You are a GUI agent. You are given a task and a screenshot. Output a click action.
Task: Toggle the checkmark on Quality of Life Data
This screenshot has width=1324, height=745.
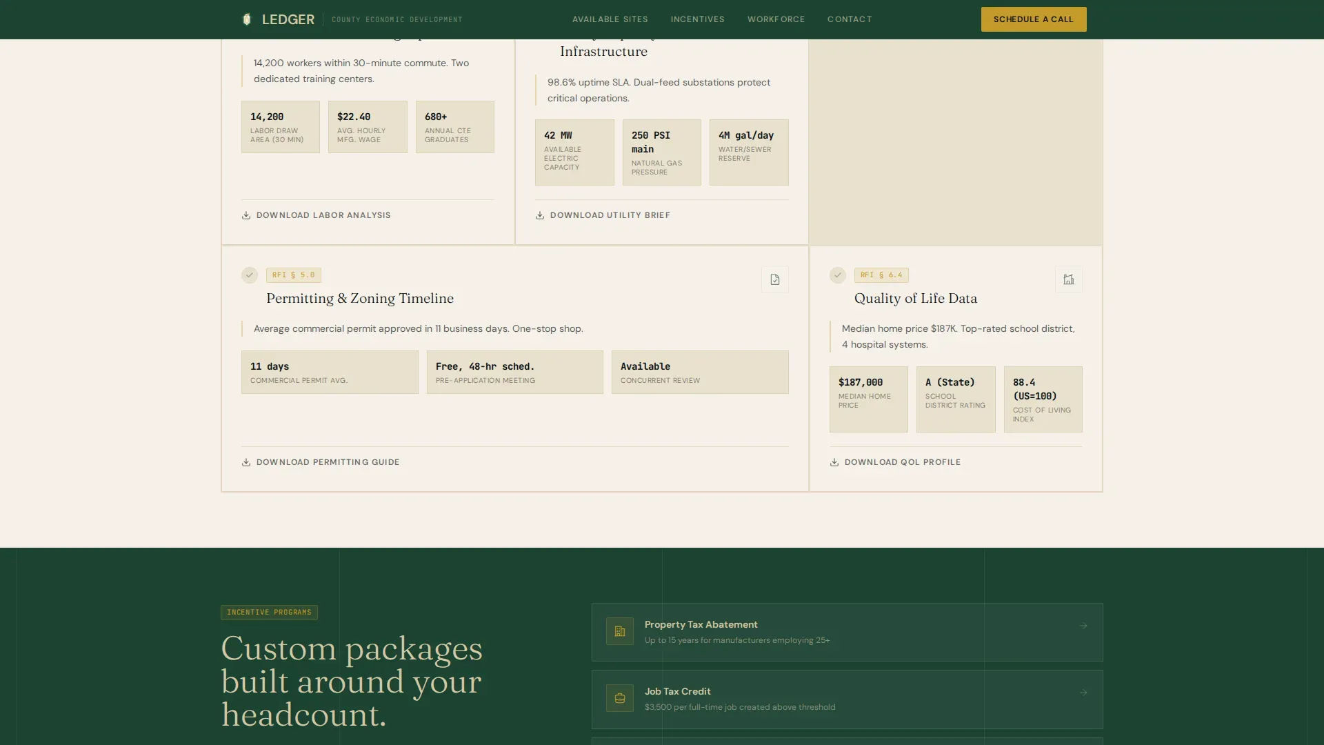coord(838,275)
